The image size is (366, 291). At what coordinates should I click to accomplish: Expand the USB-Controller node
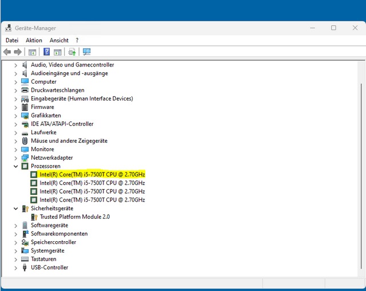coord(15,268)
